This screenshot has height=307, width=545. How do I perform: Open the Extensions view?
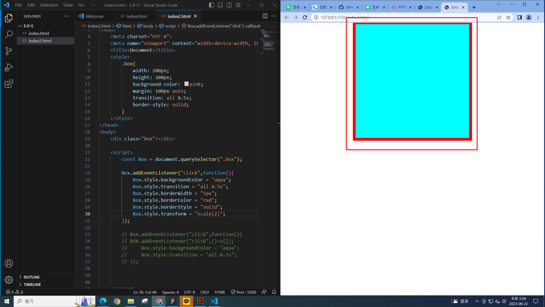9,84
